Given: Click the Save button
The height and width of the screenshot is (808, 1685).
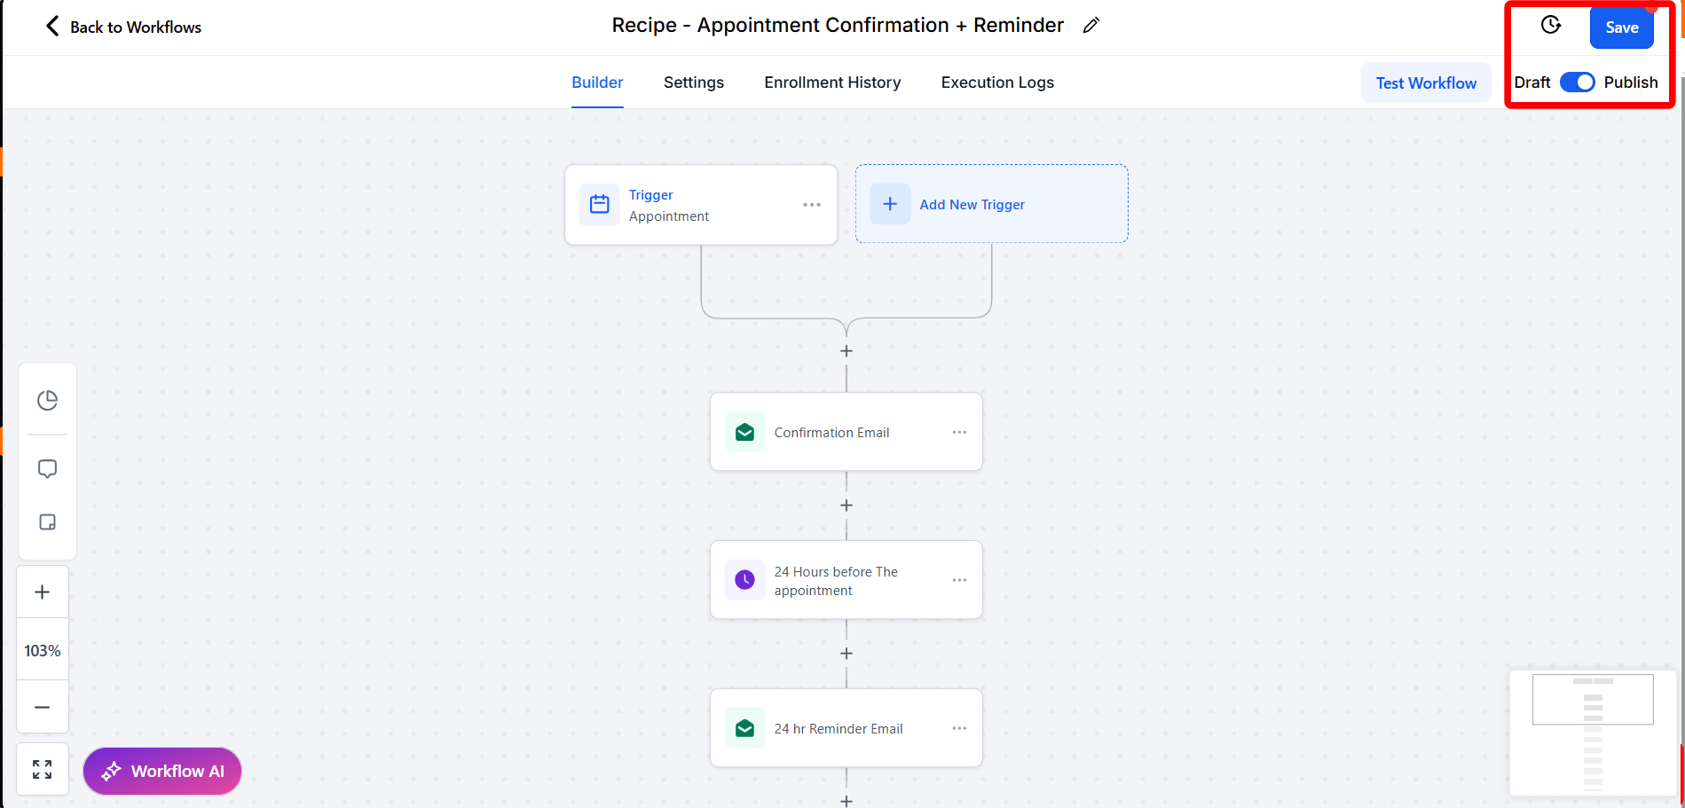Looking at the screenshot, I should (x=1621, y=27).
